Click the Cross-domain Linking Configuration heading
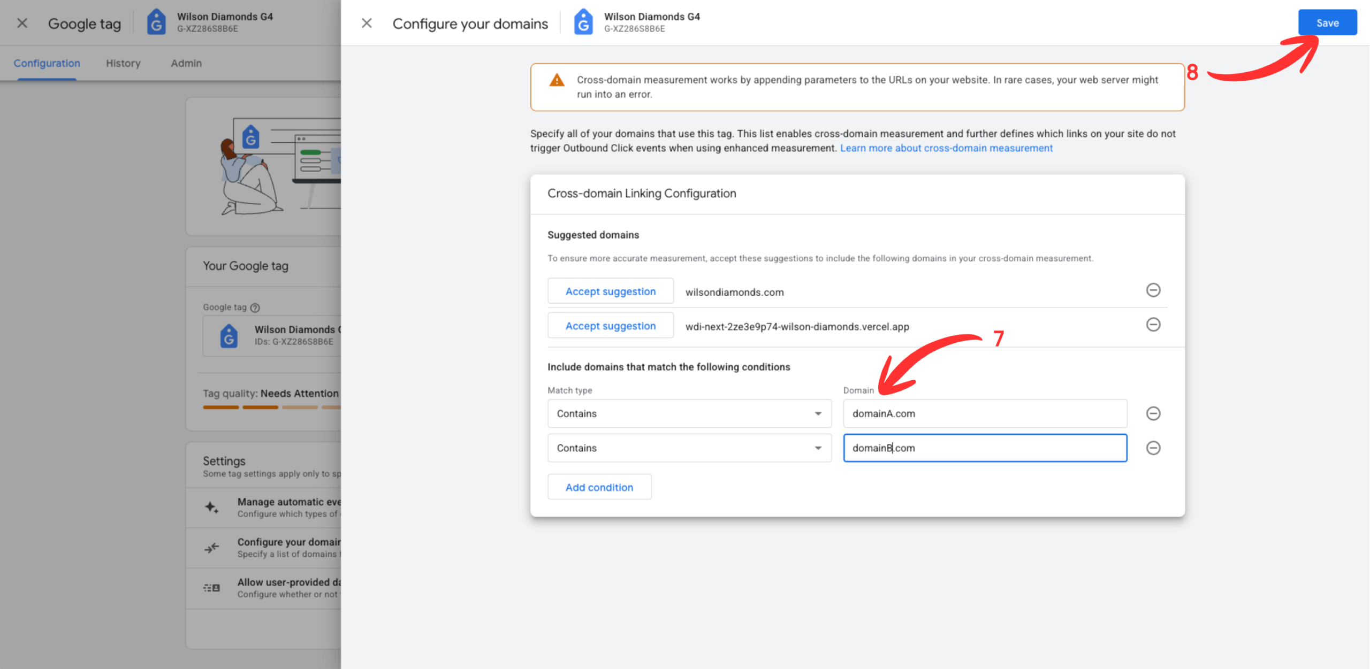Viewport: 1370px width, 669px height. (642, 194)
